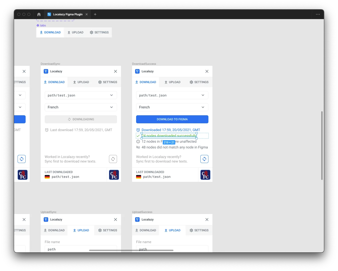338x271 pixels.
Task: Click the upload arrow icon in UploadSuccess tabs
Action: click(x=166, y=230)
